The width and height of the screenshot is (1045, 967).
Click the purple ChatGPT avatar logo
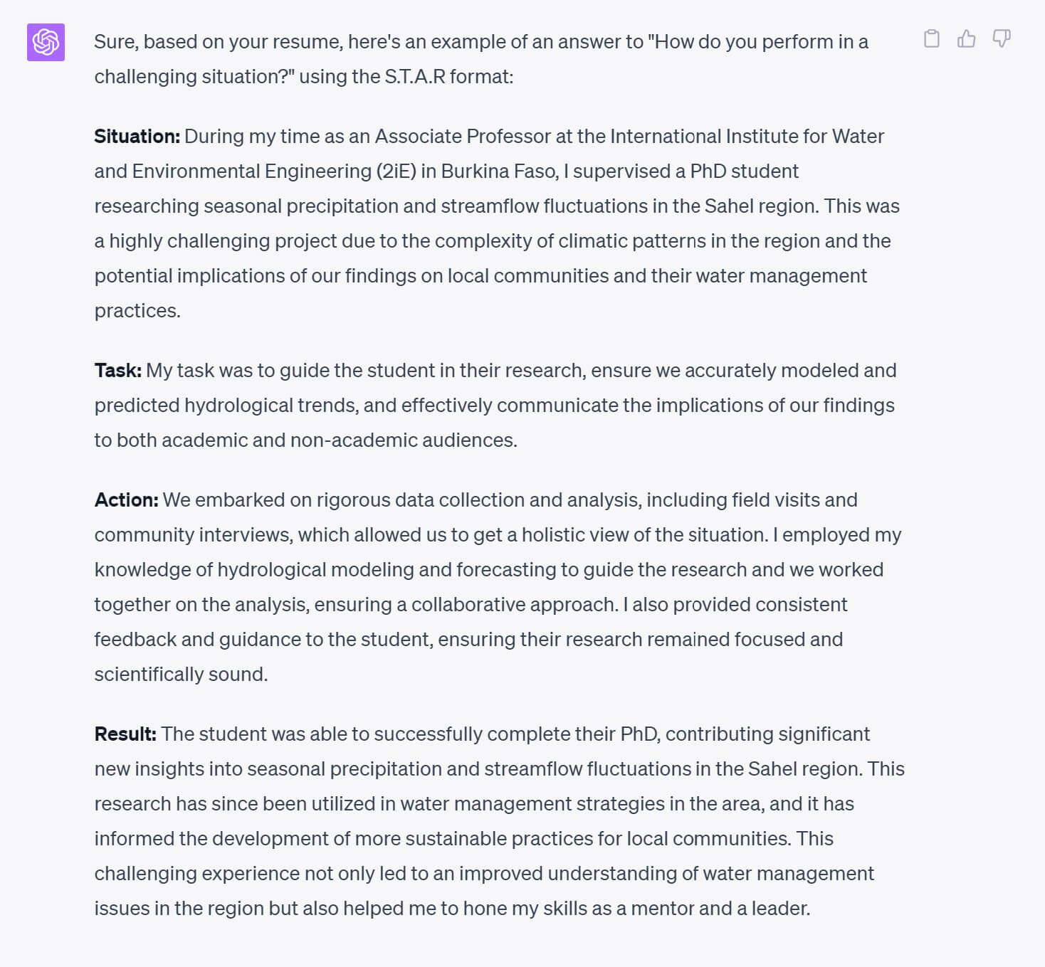click(x=45, y=43)
